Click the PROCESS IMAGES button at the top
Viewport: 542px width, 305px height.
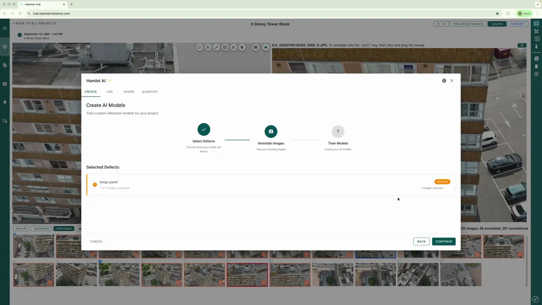(468, 24)
